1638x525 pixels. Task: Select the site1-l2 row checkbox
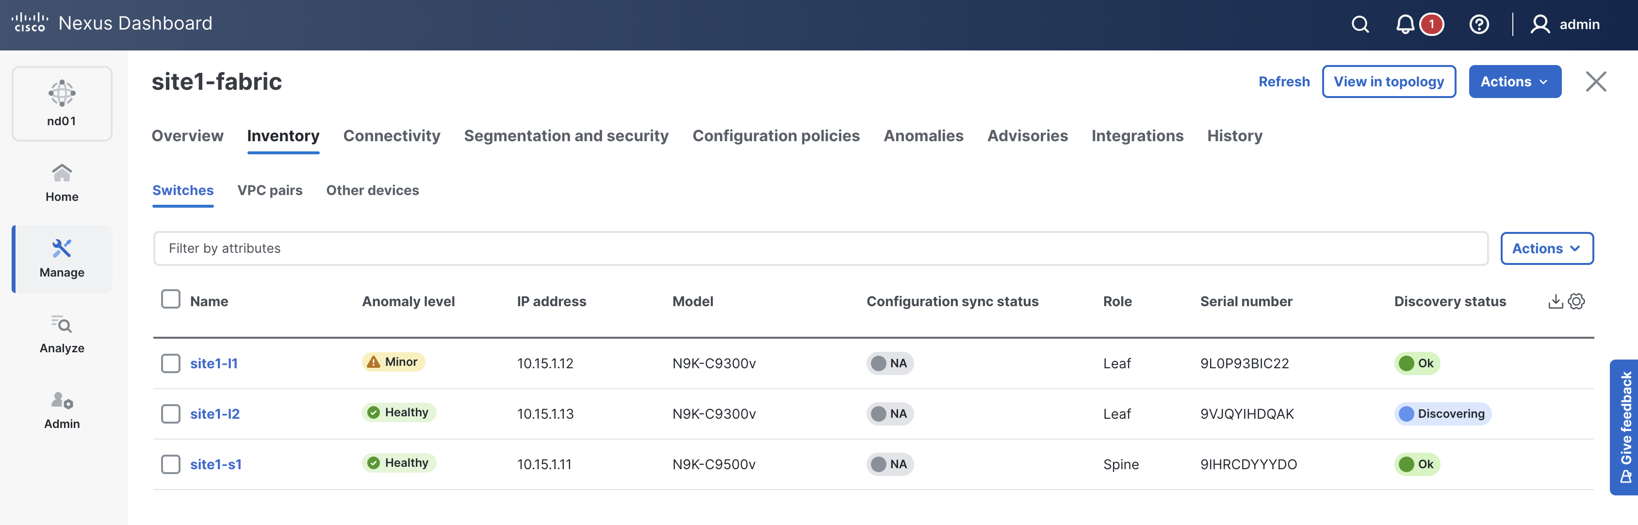click(170, 414)
